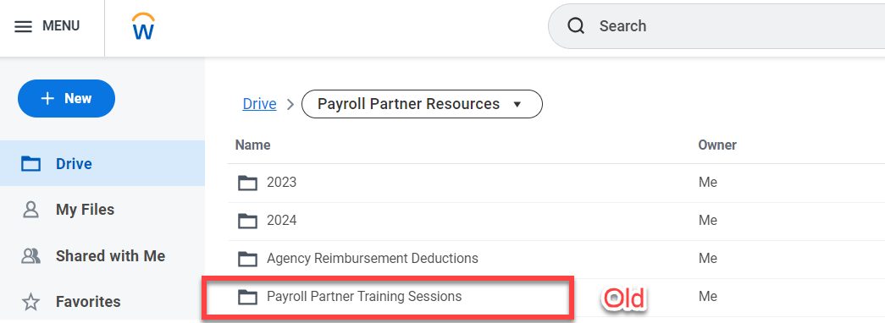This screenshot has height=323, width=885.
Task: Click the My Files person icon
Action: coord(30,210)
